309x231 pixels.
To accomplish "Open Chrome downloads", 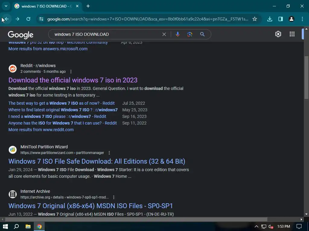I will coord(269,19).
